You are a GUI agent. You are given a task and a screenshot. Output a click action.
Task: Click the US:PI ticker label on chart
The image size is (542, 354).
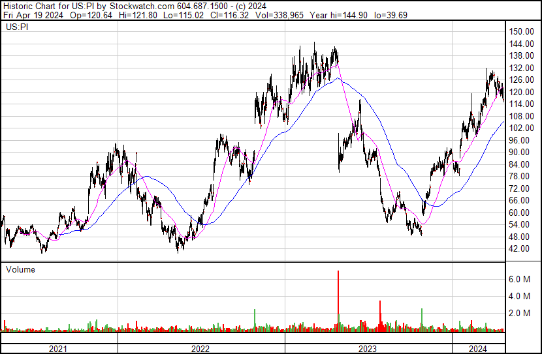tap(16, 27)
